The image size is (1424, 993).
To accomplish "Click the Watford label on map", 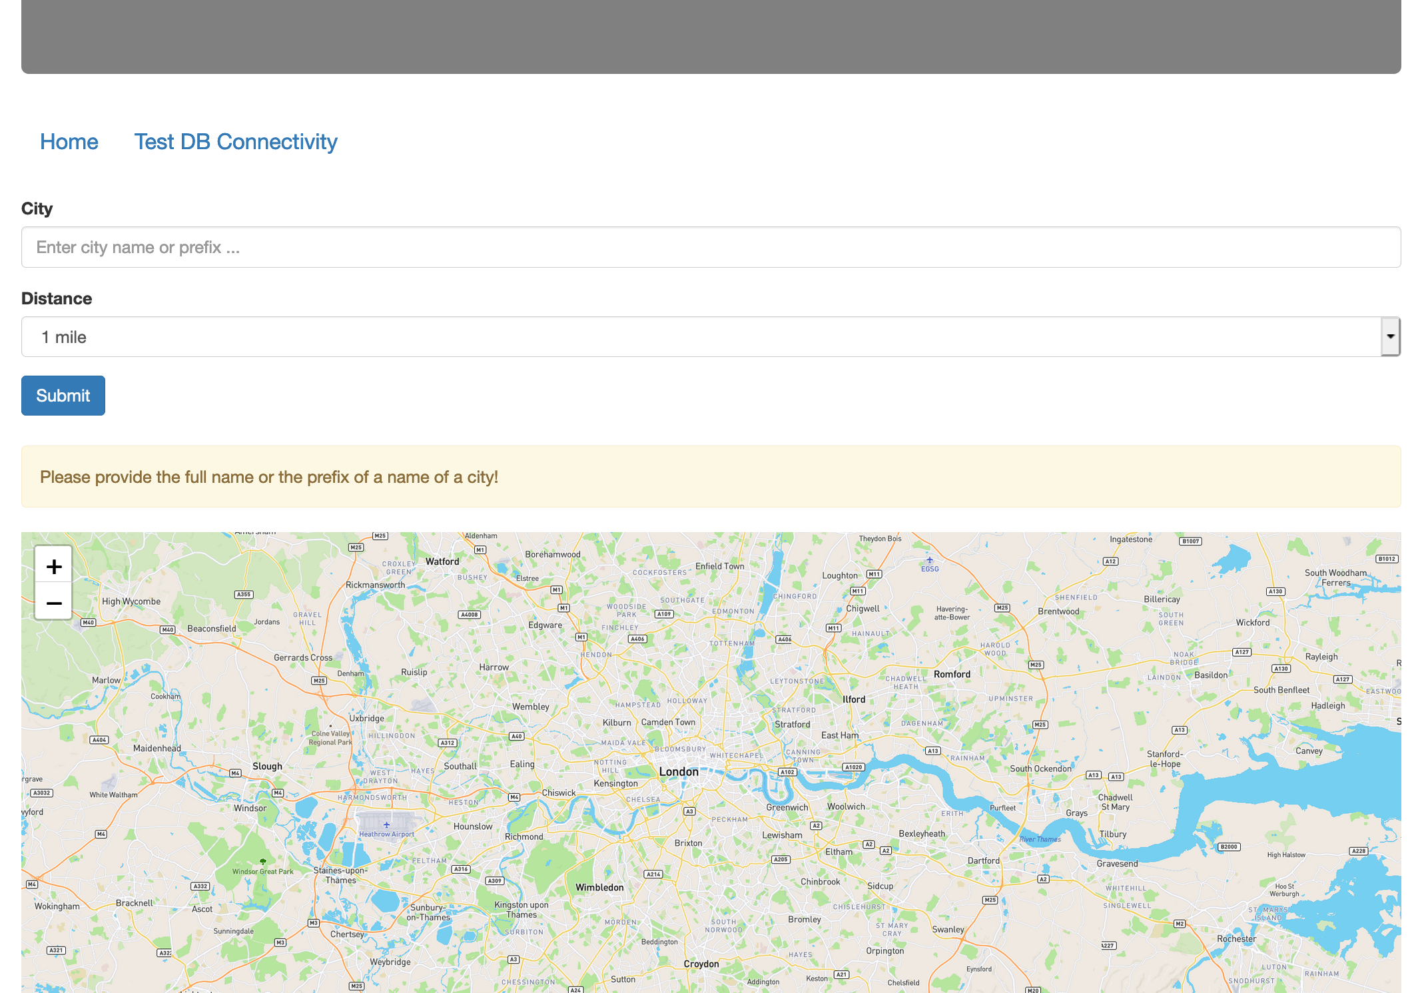I will pos(442,561).
